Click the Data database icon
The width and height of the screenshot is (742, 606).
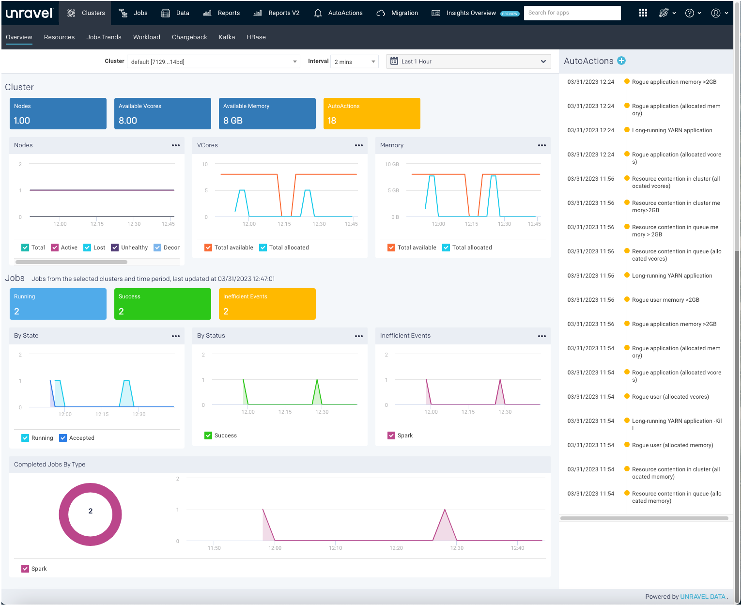pos(166,13)
